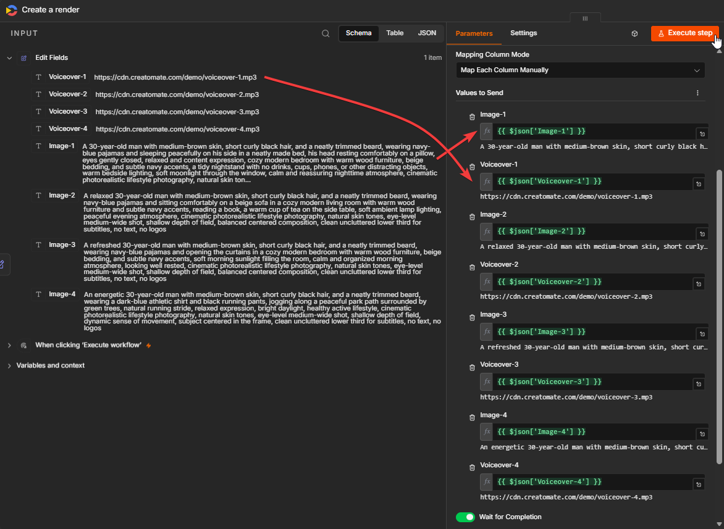This screenshot has height=529, width=724.
Task: Click the cube icon beside Execute step
Action: coord(634,34)
